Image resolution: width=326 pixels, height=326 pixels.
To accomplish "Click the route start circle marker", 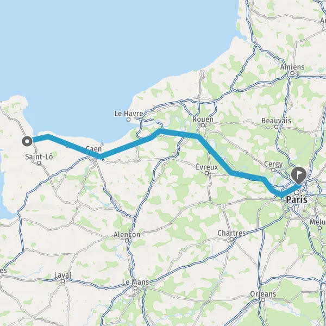I will click(x=27, y=141).
